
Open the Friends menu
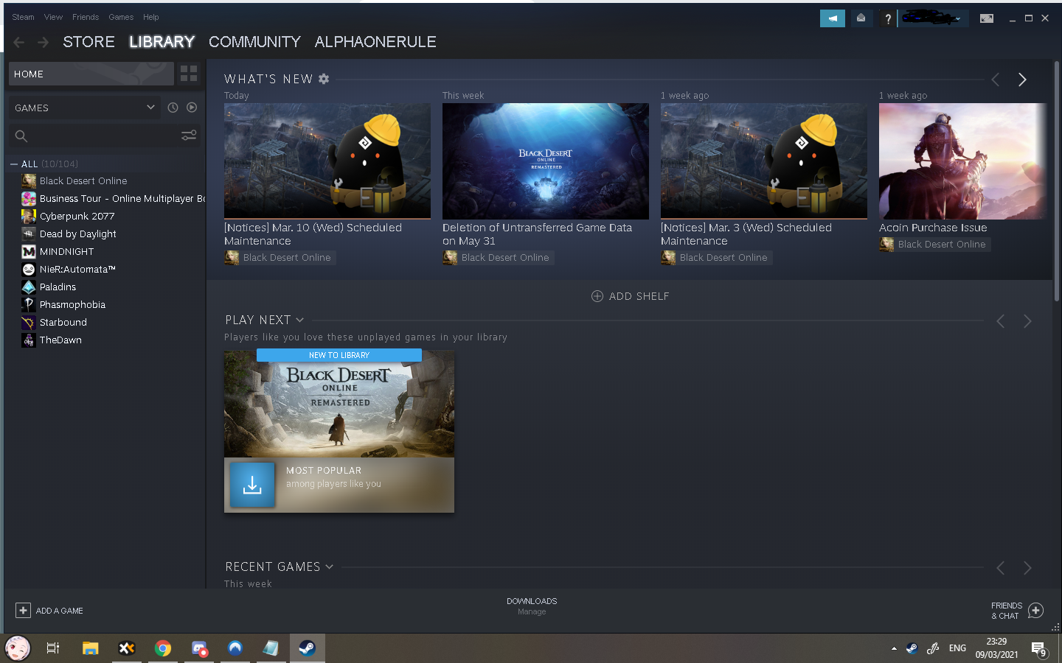tap(86, 17)
